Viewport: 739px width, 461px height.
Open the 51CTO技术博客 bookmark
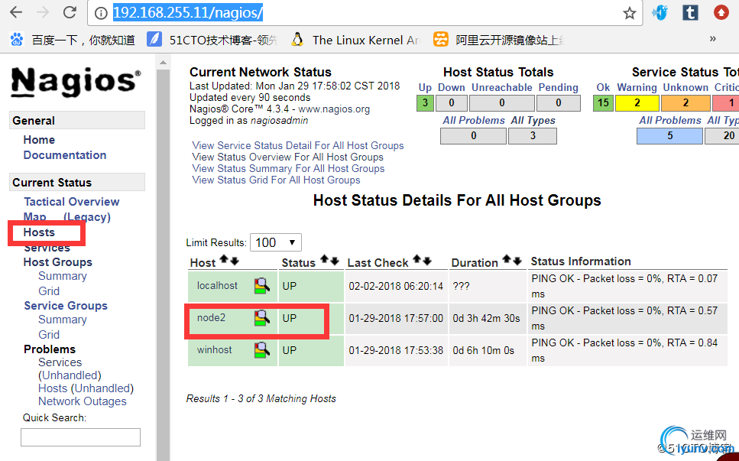(x=212, y=40)
